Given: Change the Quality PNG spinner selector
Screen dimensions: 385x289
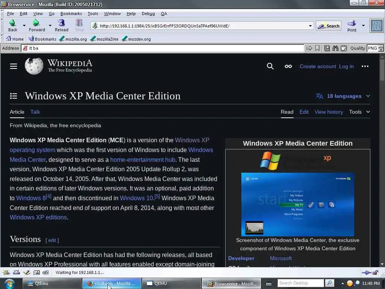Looking at the screenshot, I should coord(381,48).
